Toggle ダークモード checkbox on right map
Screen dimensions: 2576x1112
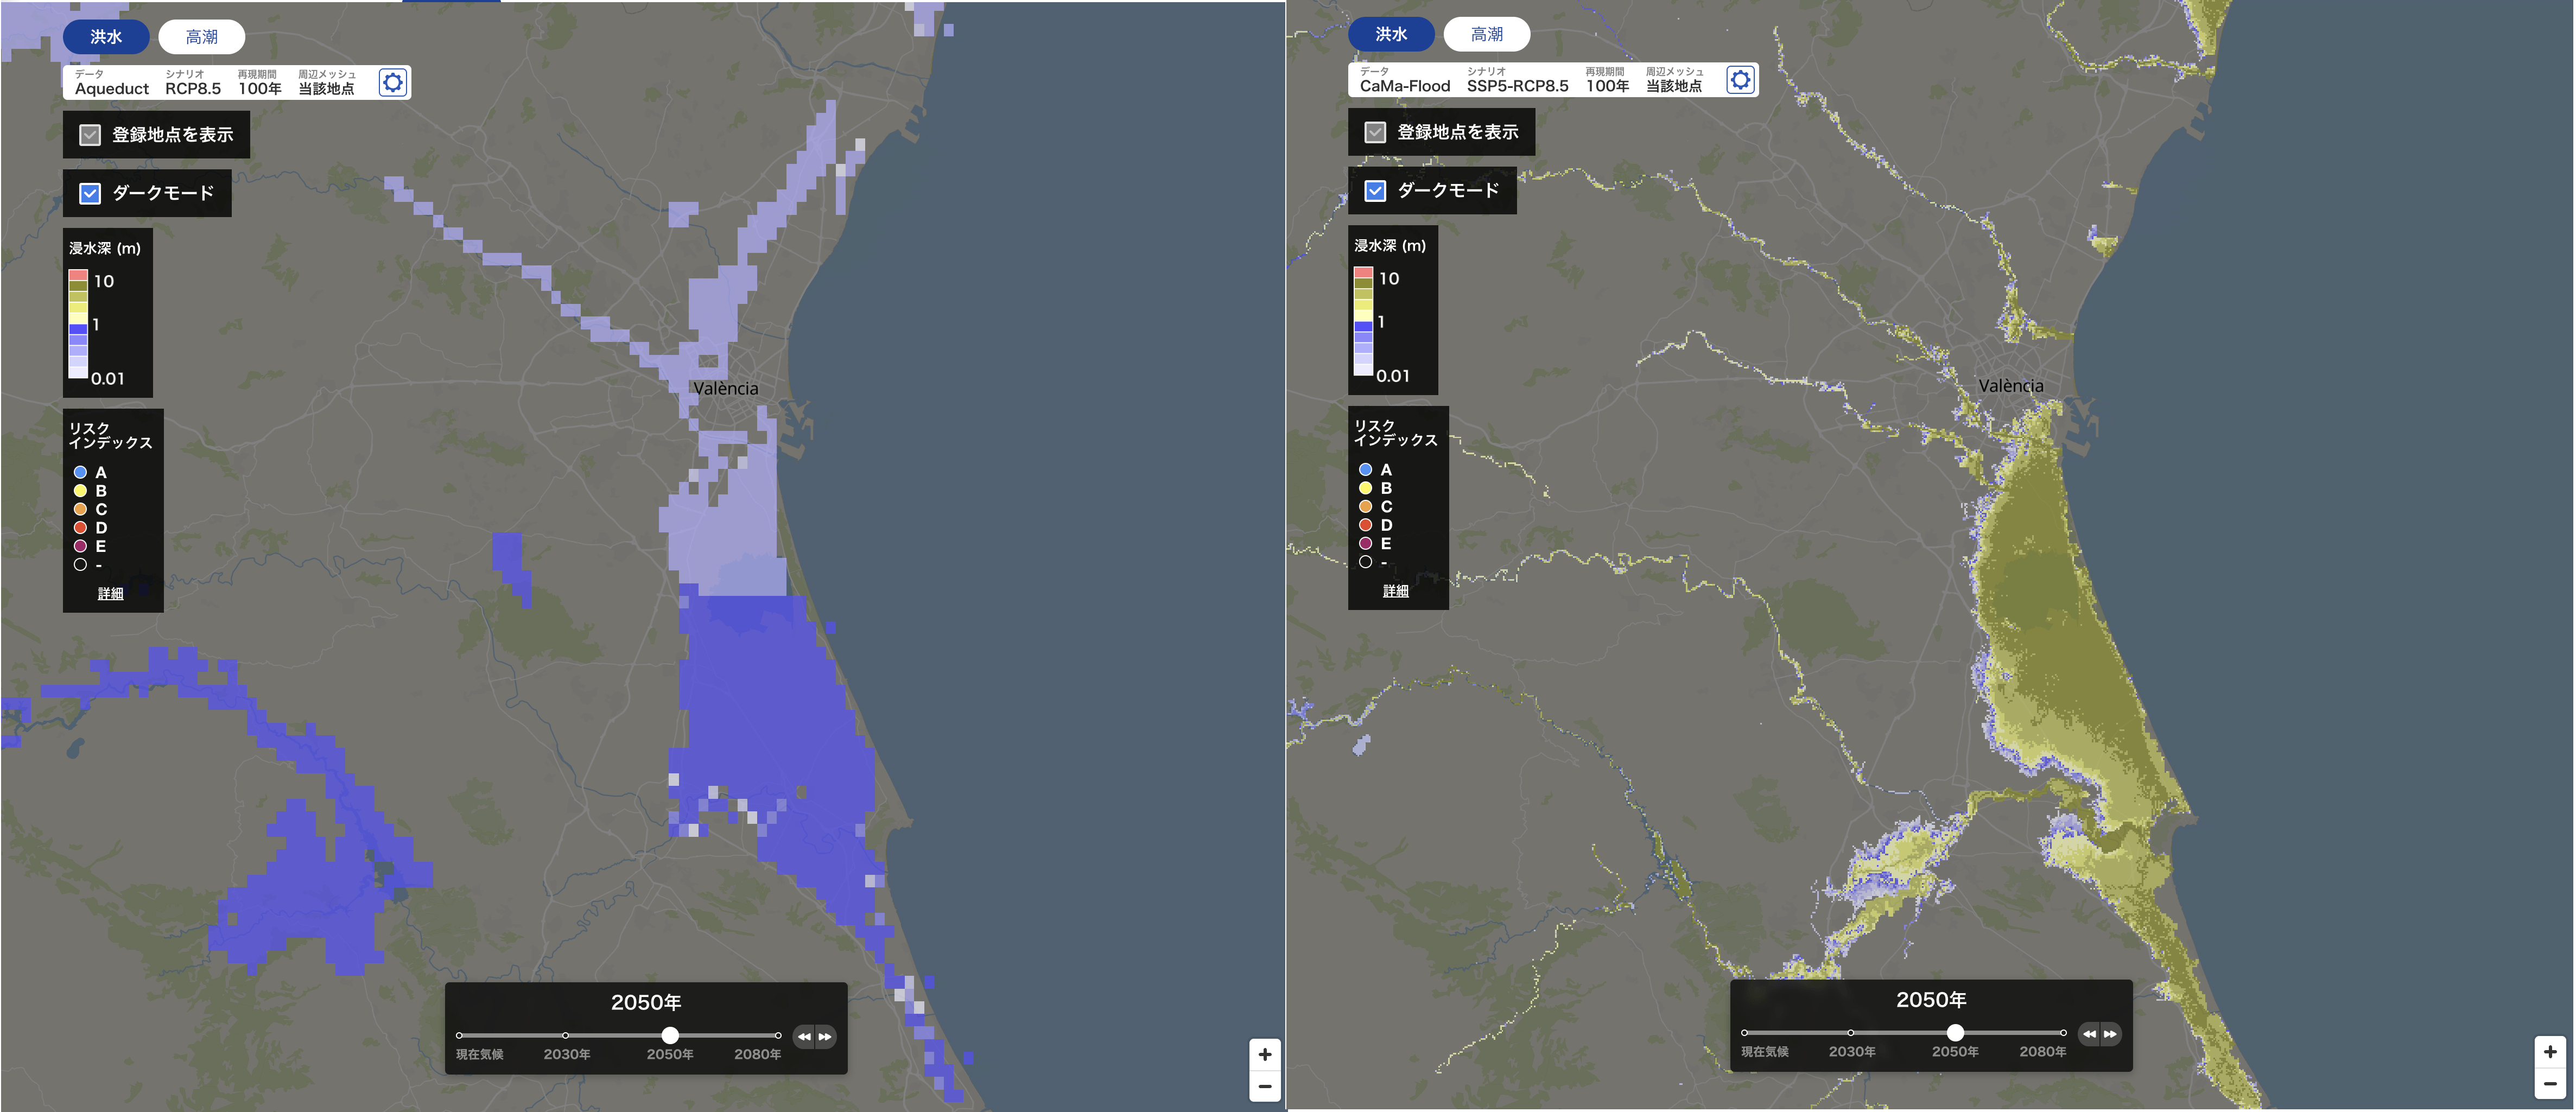(1375, 190)
